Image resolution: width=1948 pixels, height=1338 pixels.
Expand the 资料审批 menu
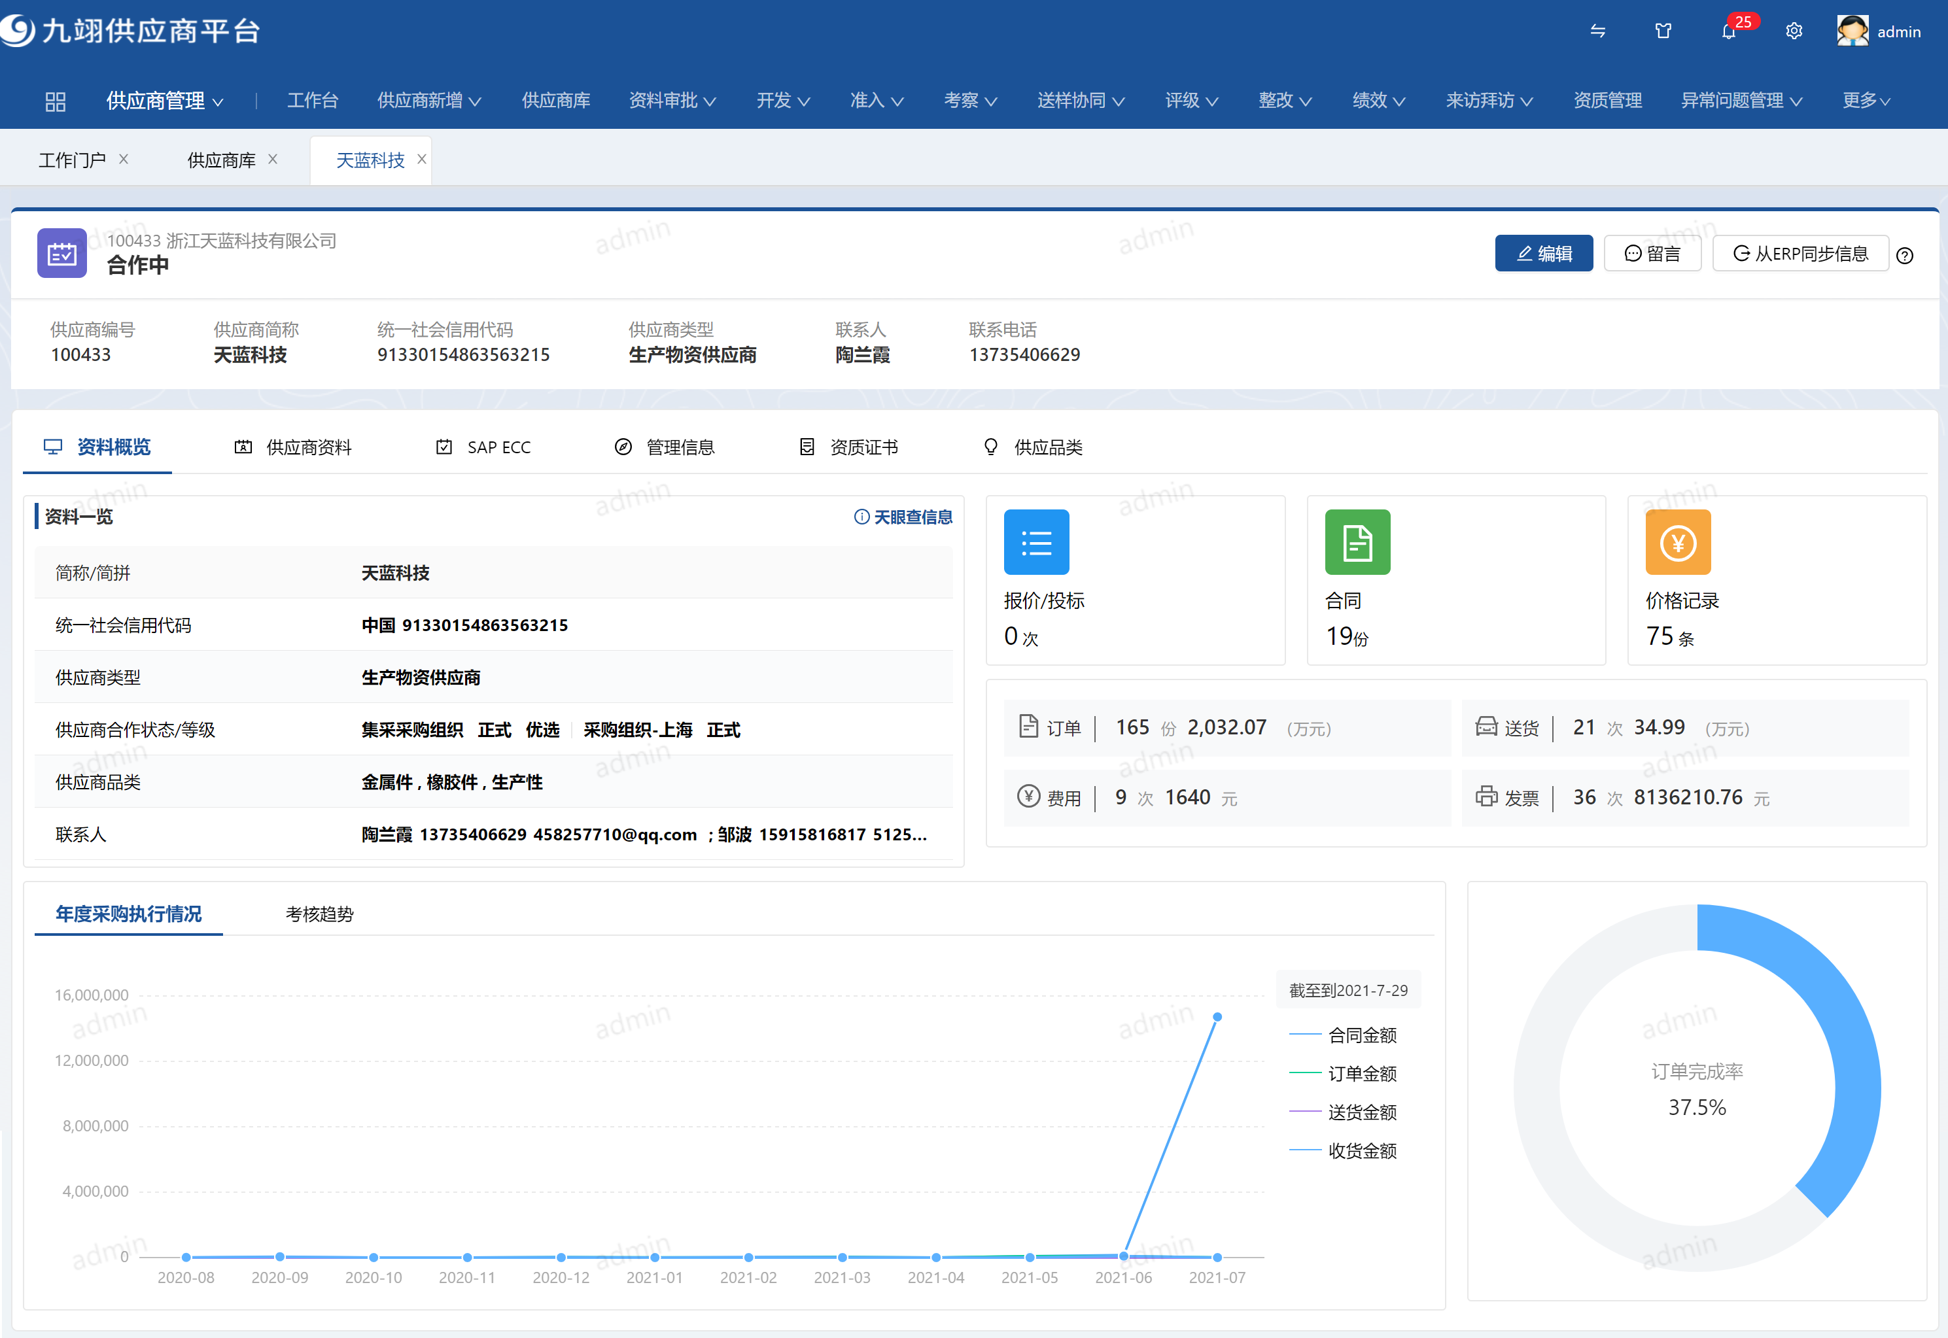(x=672, y=101)
